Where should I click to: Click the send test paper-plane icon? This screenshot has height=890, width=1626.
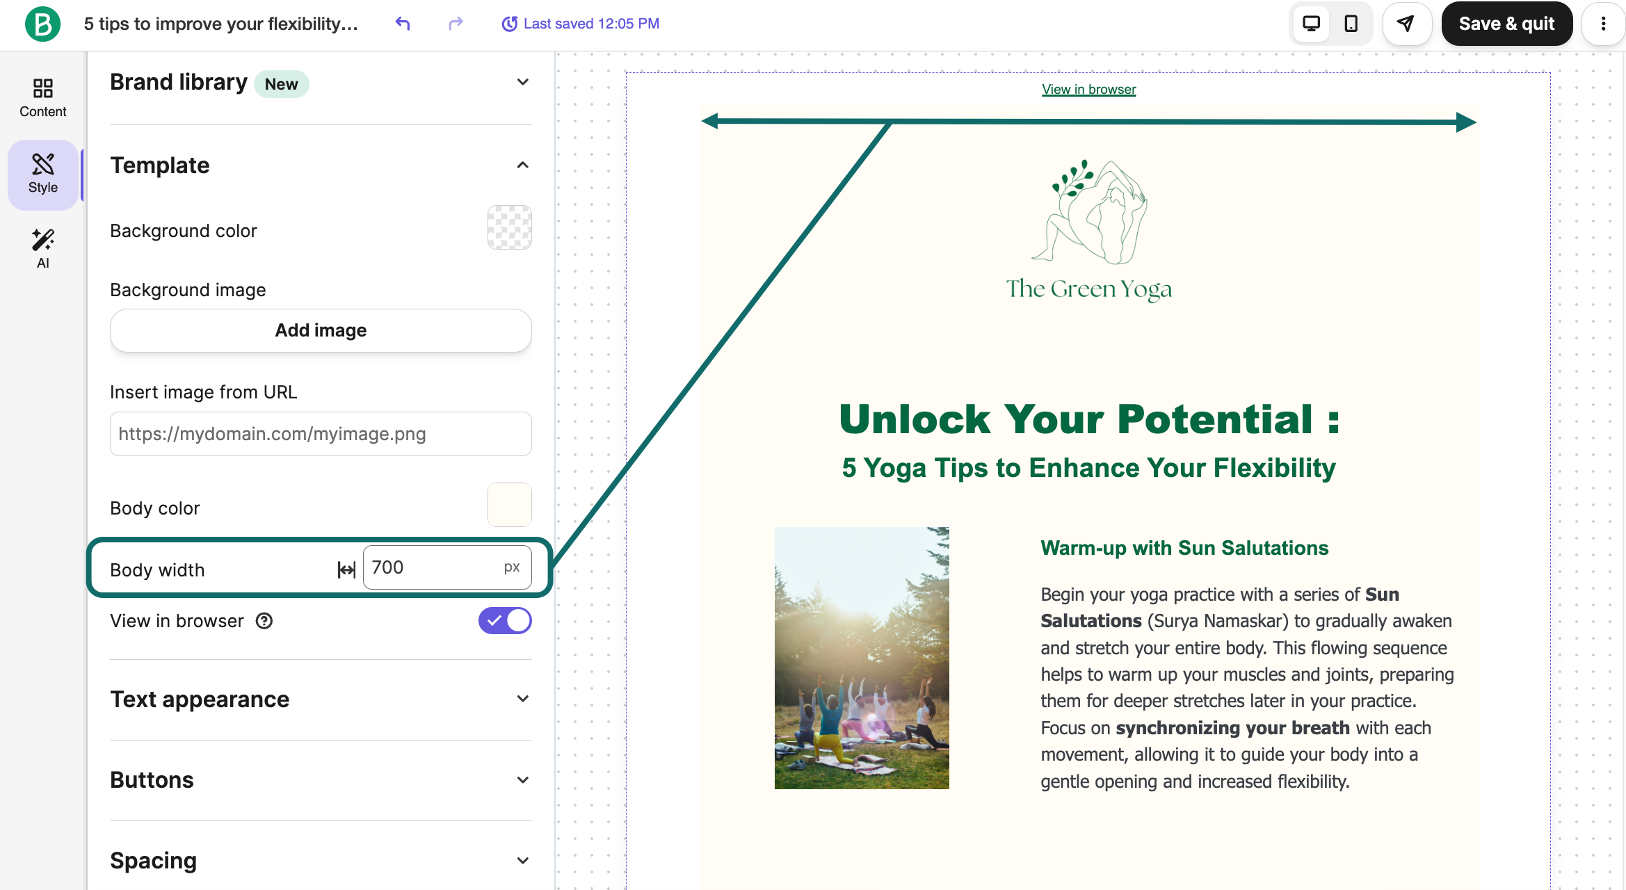click(x=1406, y=24)
